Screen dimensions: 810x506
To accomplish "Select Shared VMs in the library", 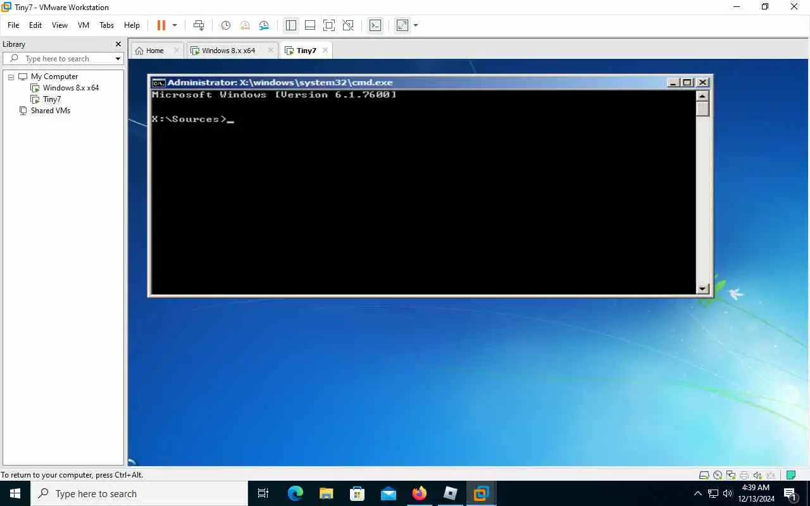I will 50,111.
